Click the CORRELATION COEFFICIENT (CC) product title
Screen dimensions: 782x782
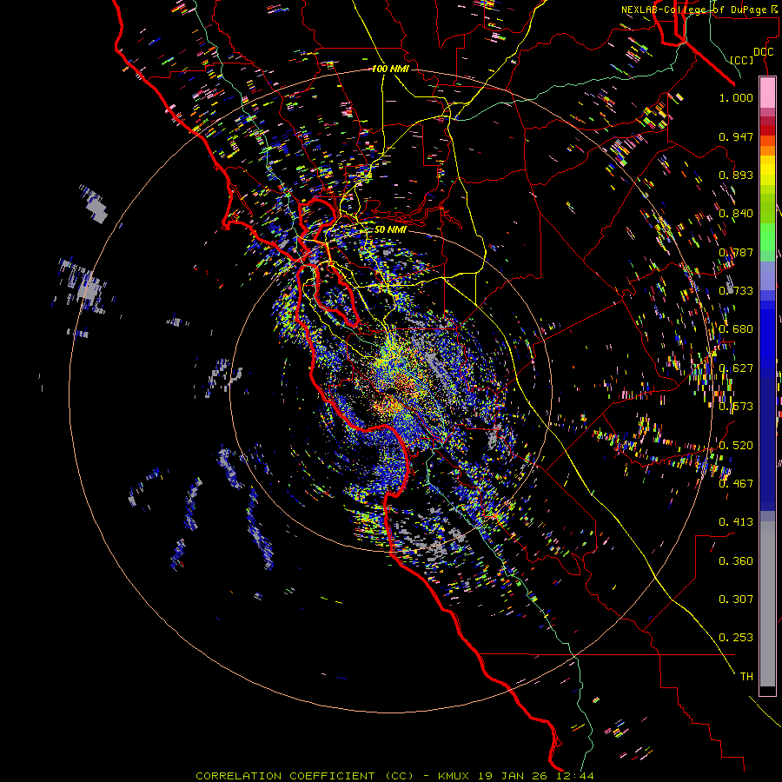coord(304,776)
